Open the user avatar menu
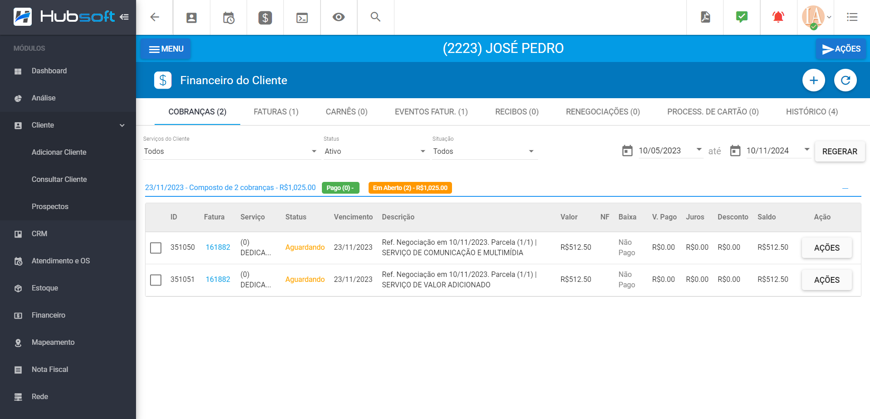 pos(816,17)
